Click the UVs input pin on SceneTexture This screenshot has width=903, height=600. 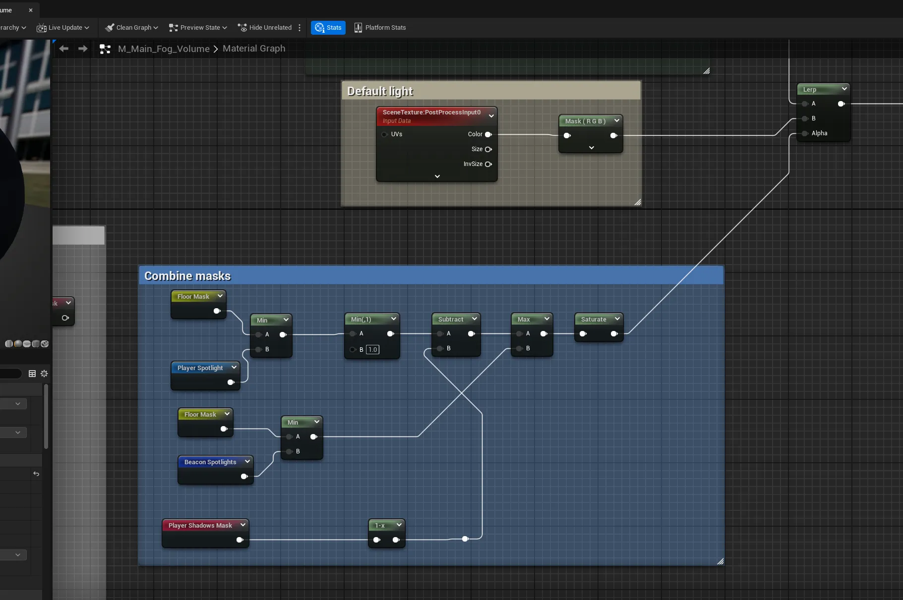(384, 134)
